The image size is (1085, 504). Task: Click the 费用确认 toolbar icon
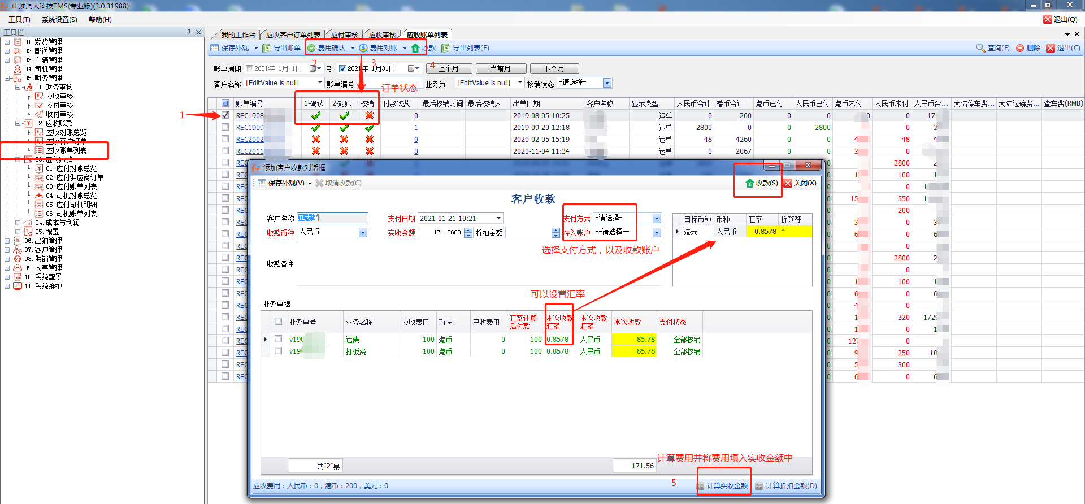(x=311, y=48)
